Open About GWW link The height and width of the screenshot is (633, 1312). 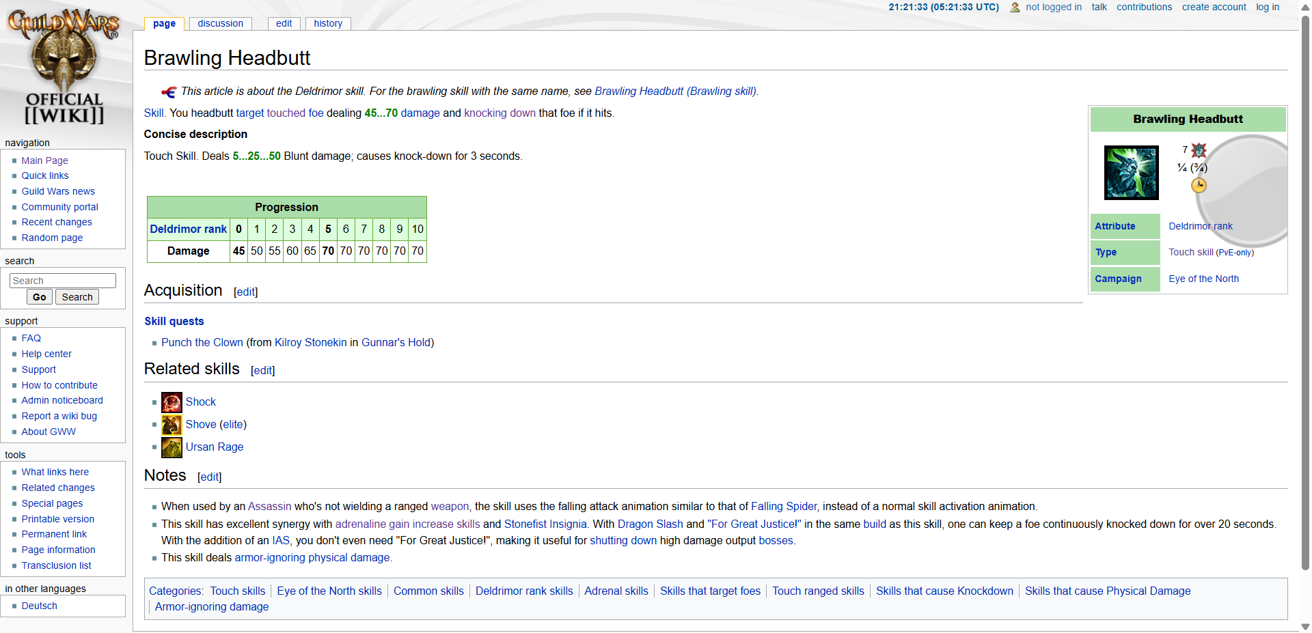coord(49,432)
